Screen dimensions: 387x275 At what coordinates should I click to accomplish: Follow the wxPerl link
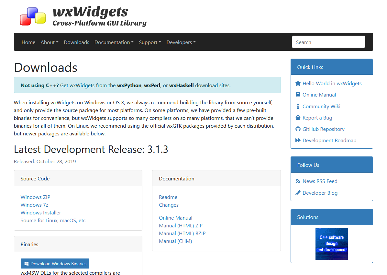(152, 85)
